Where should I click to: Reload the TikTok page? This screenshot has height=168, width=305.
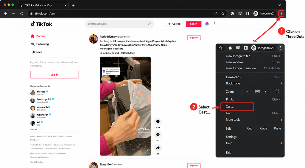click(x=22, y=14)
